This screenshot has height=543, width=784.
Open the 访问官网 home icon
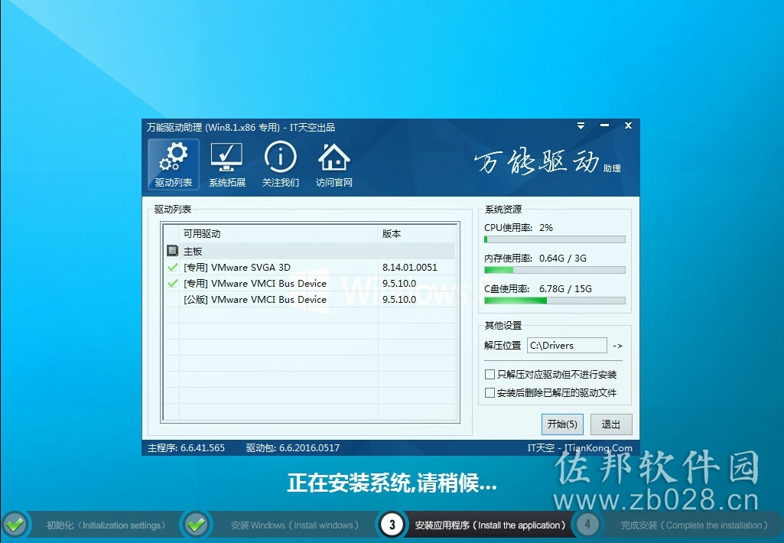pos(334,164)
